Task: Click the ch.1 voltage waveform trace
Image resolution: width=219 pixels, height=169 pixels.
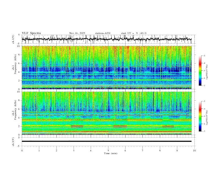Action: 106,39
